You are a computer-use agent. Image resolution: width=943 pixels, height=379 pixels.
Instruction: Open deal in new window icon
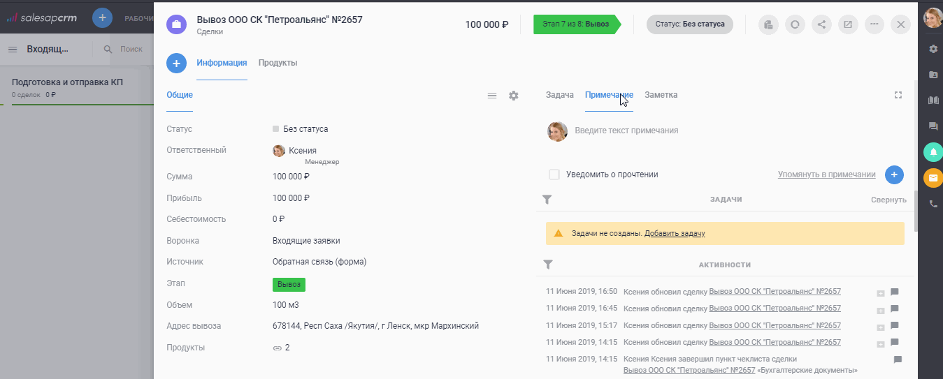(847, 25)
